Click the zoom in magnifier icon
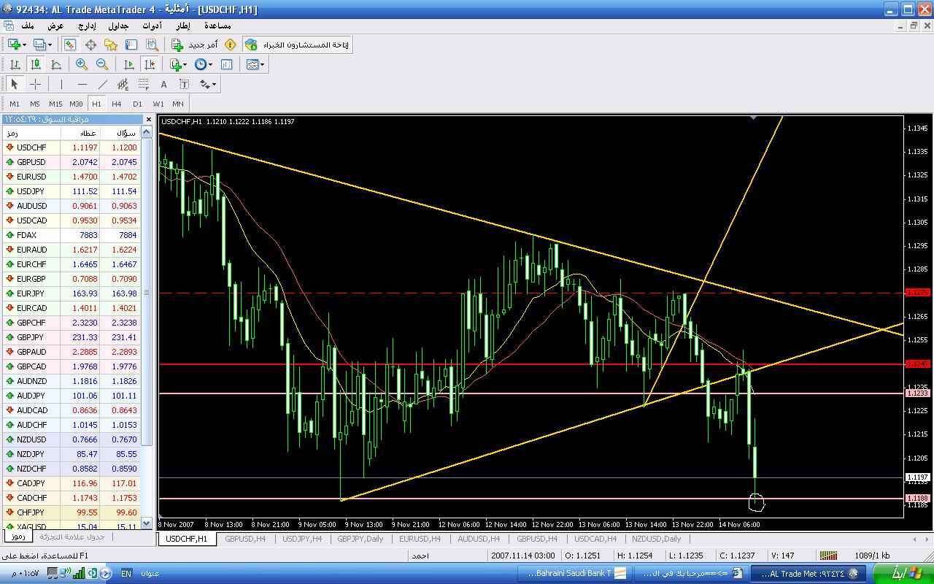 [x=82, y=64]
